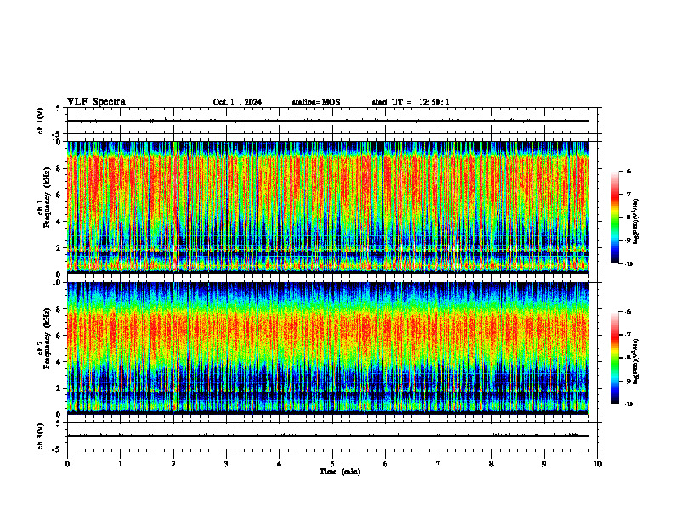Click the time axis tick label '8'
Screen dimensions: 673x520
pos(491,464)
